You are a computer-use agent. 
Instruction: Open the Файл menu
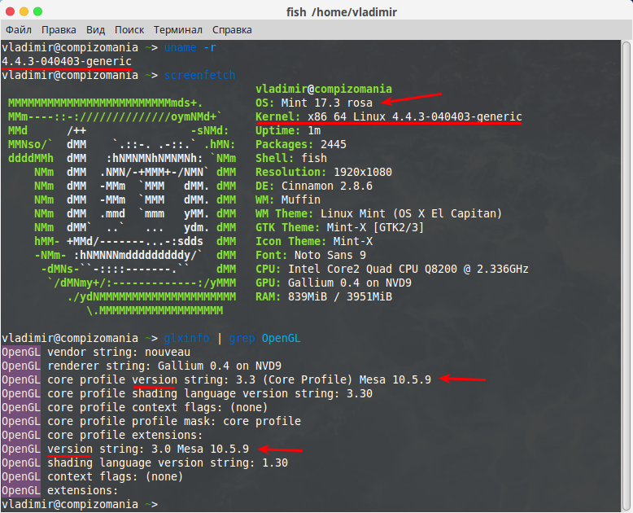19,30
